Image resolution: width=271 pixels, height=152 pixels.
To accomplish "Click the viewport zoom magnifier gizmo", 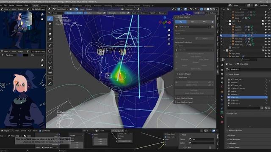I will click(169, 30).
